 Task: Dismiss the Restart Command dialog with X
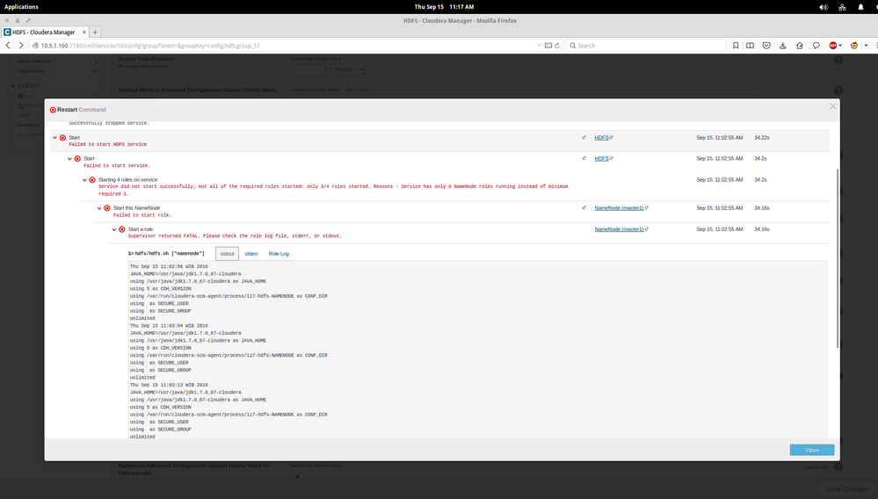click(833, 106)
